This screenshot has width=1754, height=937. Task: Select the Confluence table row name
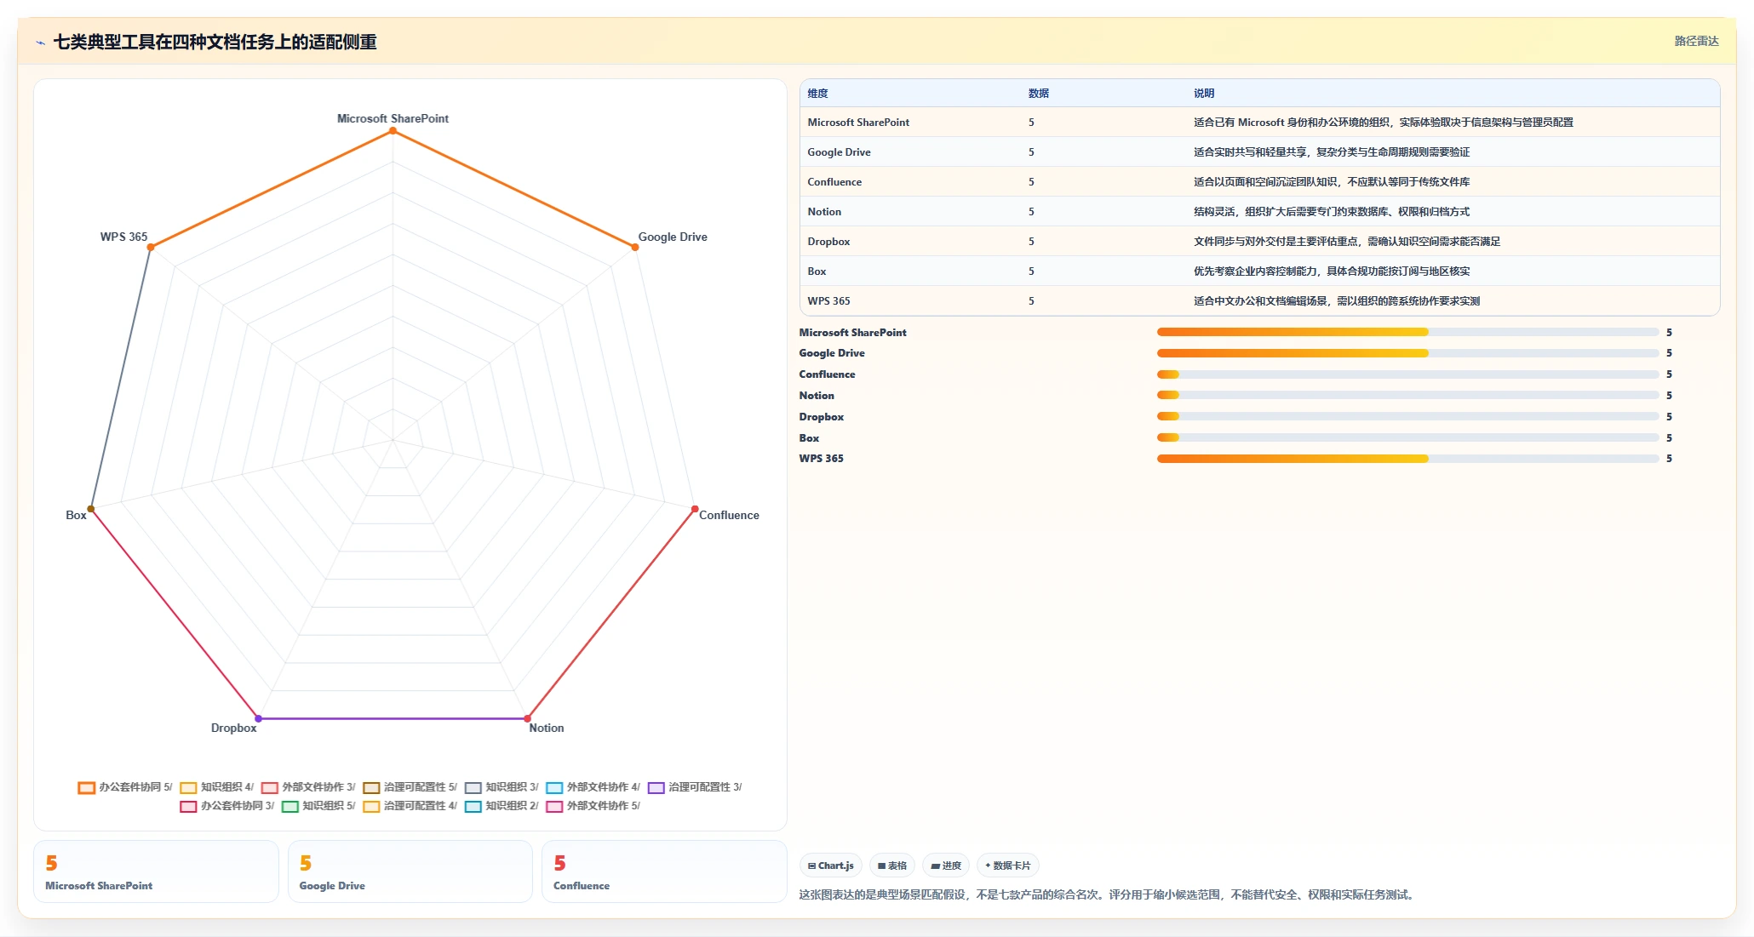pos(834,182)
